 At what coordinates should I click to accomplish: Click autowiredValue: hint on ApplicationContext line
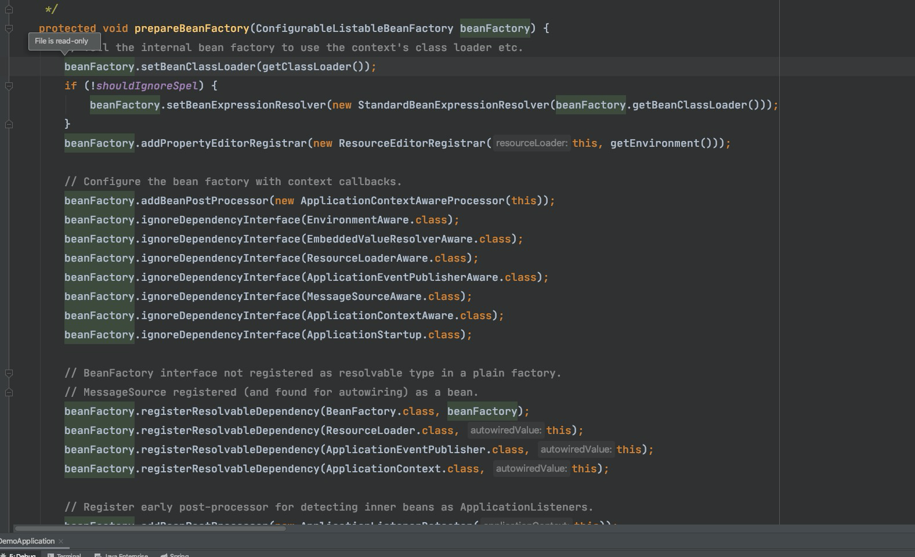point(531,469)
